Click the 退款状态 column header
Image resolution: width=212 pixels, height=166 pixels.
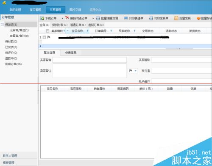click(x=171, y=31)
